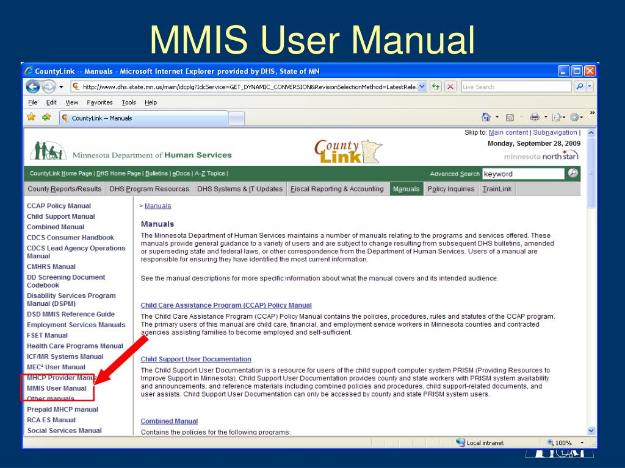Screen dimensions: 625x468
Task: Click the Minnesota Human Services logo
Action: tap(131, 151)
